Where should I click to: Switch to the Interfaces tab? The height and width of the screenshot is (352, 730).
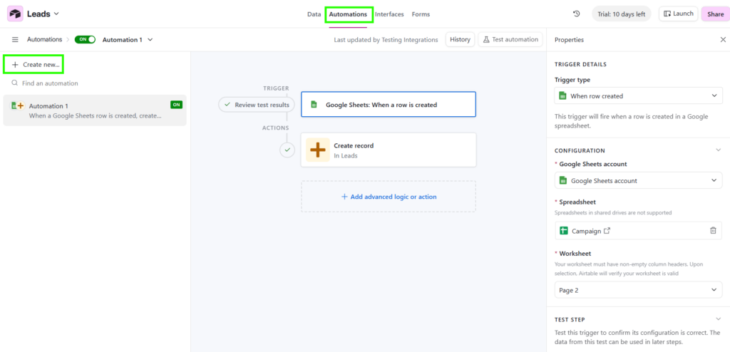pyautogui.click(x=389, y=14)
